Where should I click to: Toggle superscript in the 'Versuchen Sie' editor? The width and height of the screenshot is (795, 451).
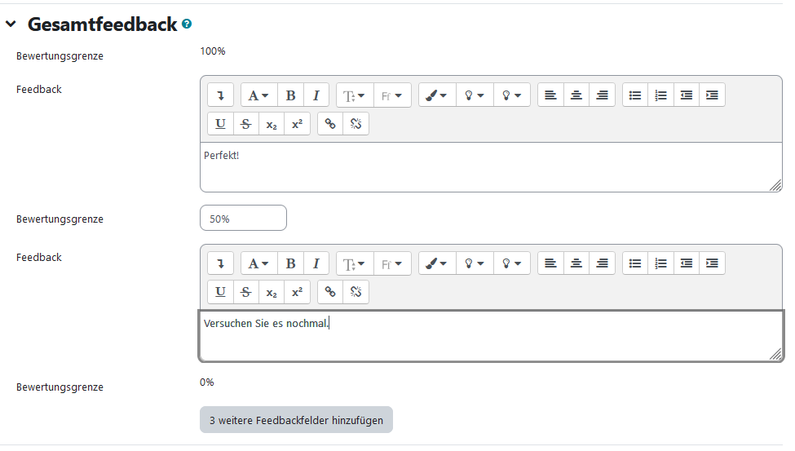tap(297, 292)
